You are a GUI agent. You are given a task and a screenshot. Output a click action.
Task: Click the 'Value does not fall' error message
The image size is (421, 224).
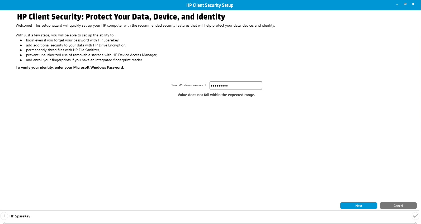[x=216, y=95]
